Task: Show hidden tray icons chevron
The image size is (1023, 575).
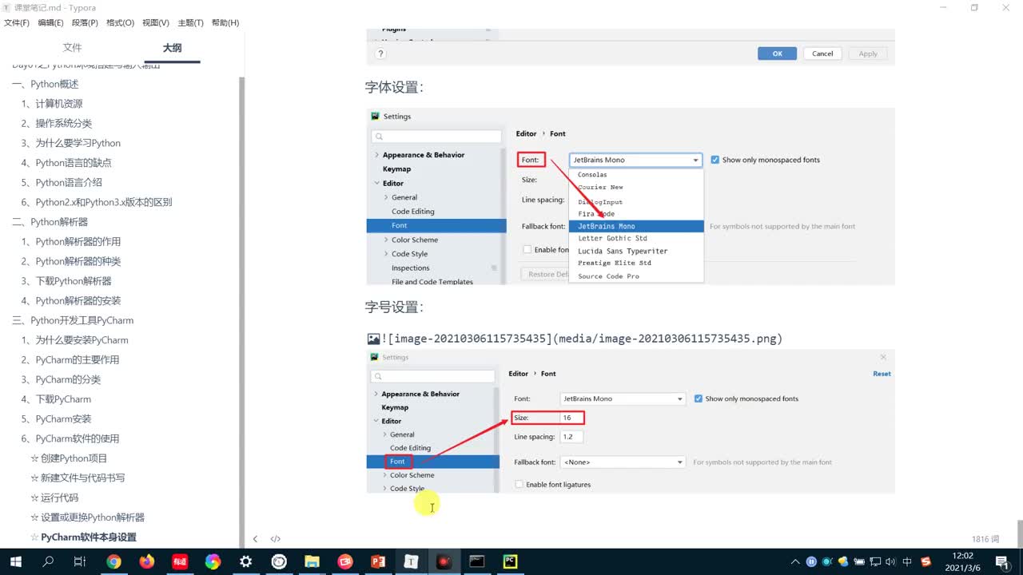Action: [795, 561]
